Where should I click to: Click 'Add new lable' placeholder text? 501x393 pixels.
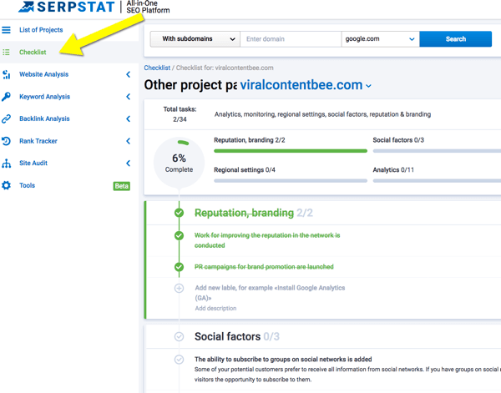pos(270,293)
